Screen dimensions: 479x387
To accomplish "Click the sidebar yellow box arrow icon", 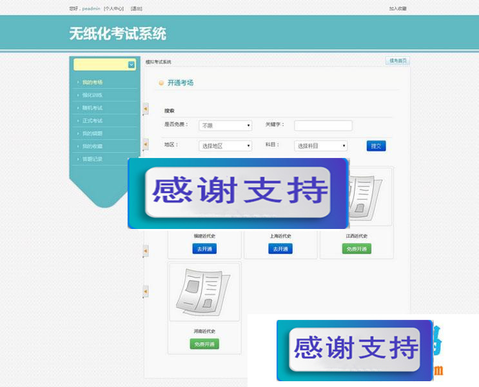I will click(x=132, y=64).
